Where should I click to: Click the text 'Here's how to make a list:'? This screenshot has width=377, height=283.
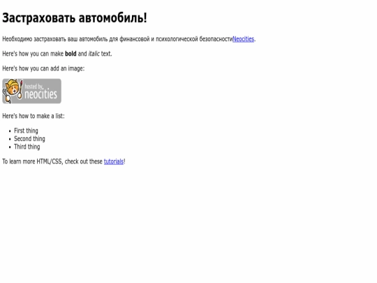[34, 116]
